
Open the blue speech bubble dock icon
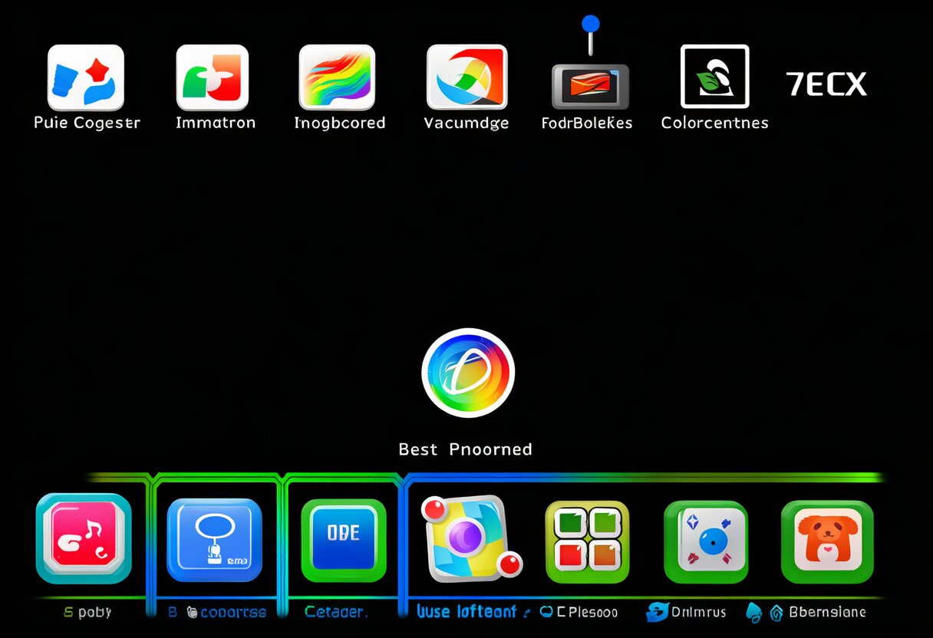click(214, 539)
